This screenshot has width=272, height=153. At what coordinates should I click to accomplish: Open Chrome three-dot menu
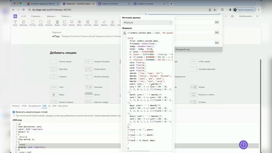[258, 10]
